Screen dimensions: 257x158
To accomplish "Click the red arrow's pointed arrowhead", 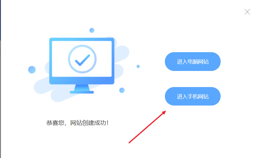I will point(164,113).
